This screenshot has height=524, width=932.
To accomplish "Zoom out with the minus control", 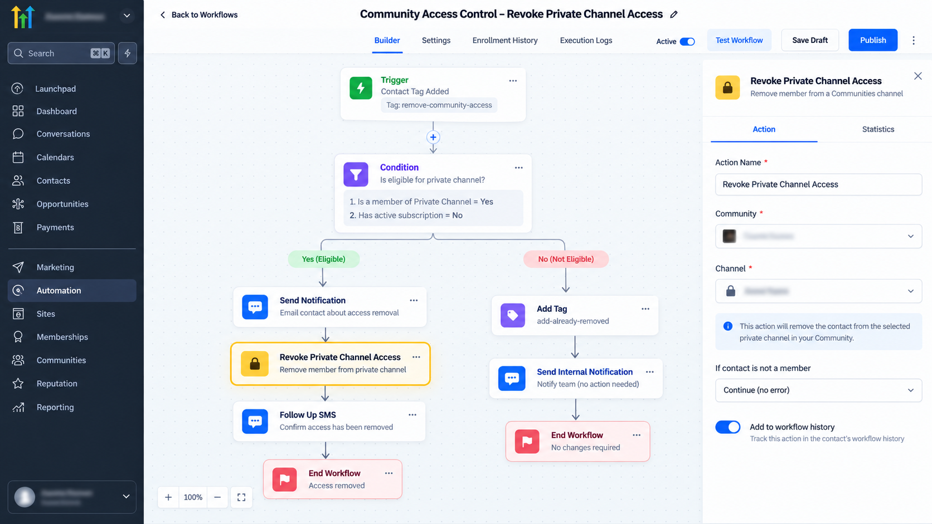I will [217, 497].
